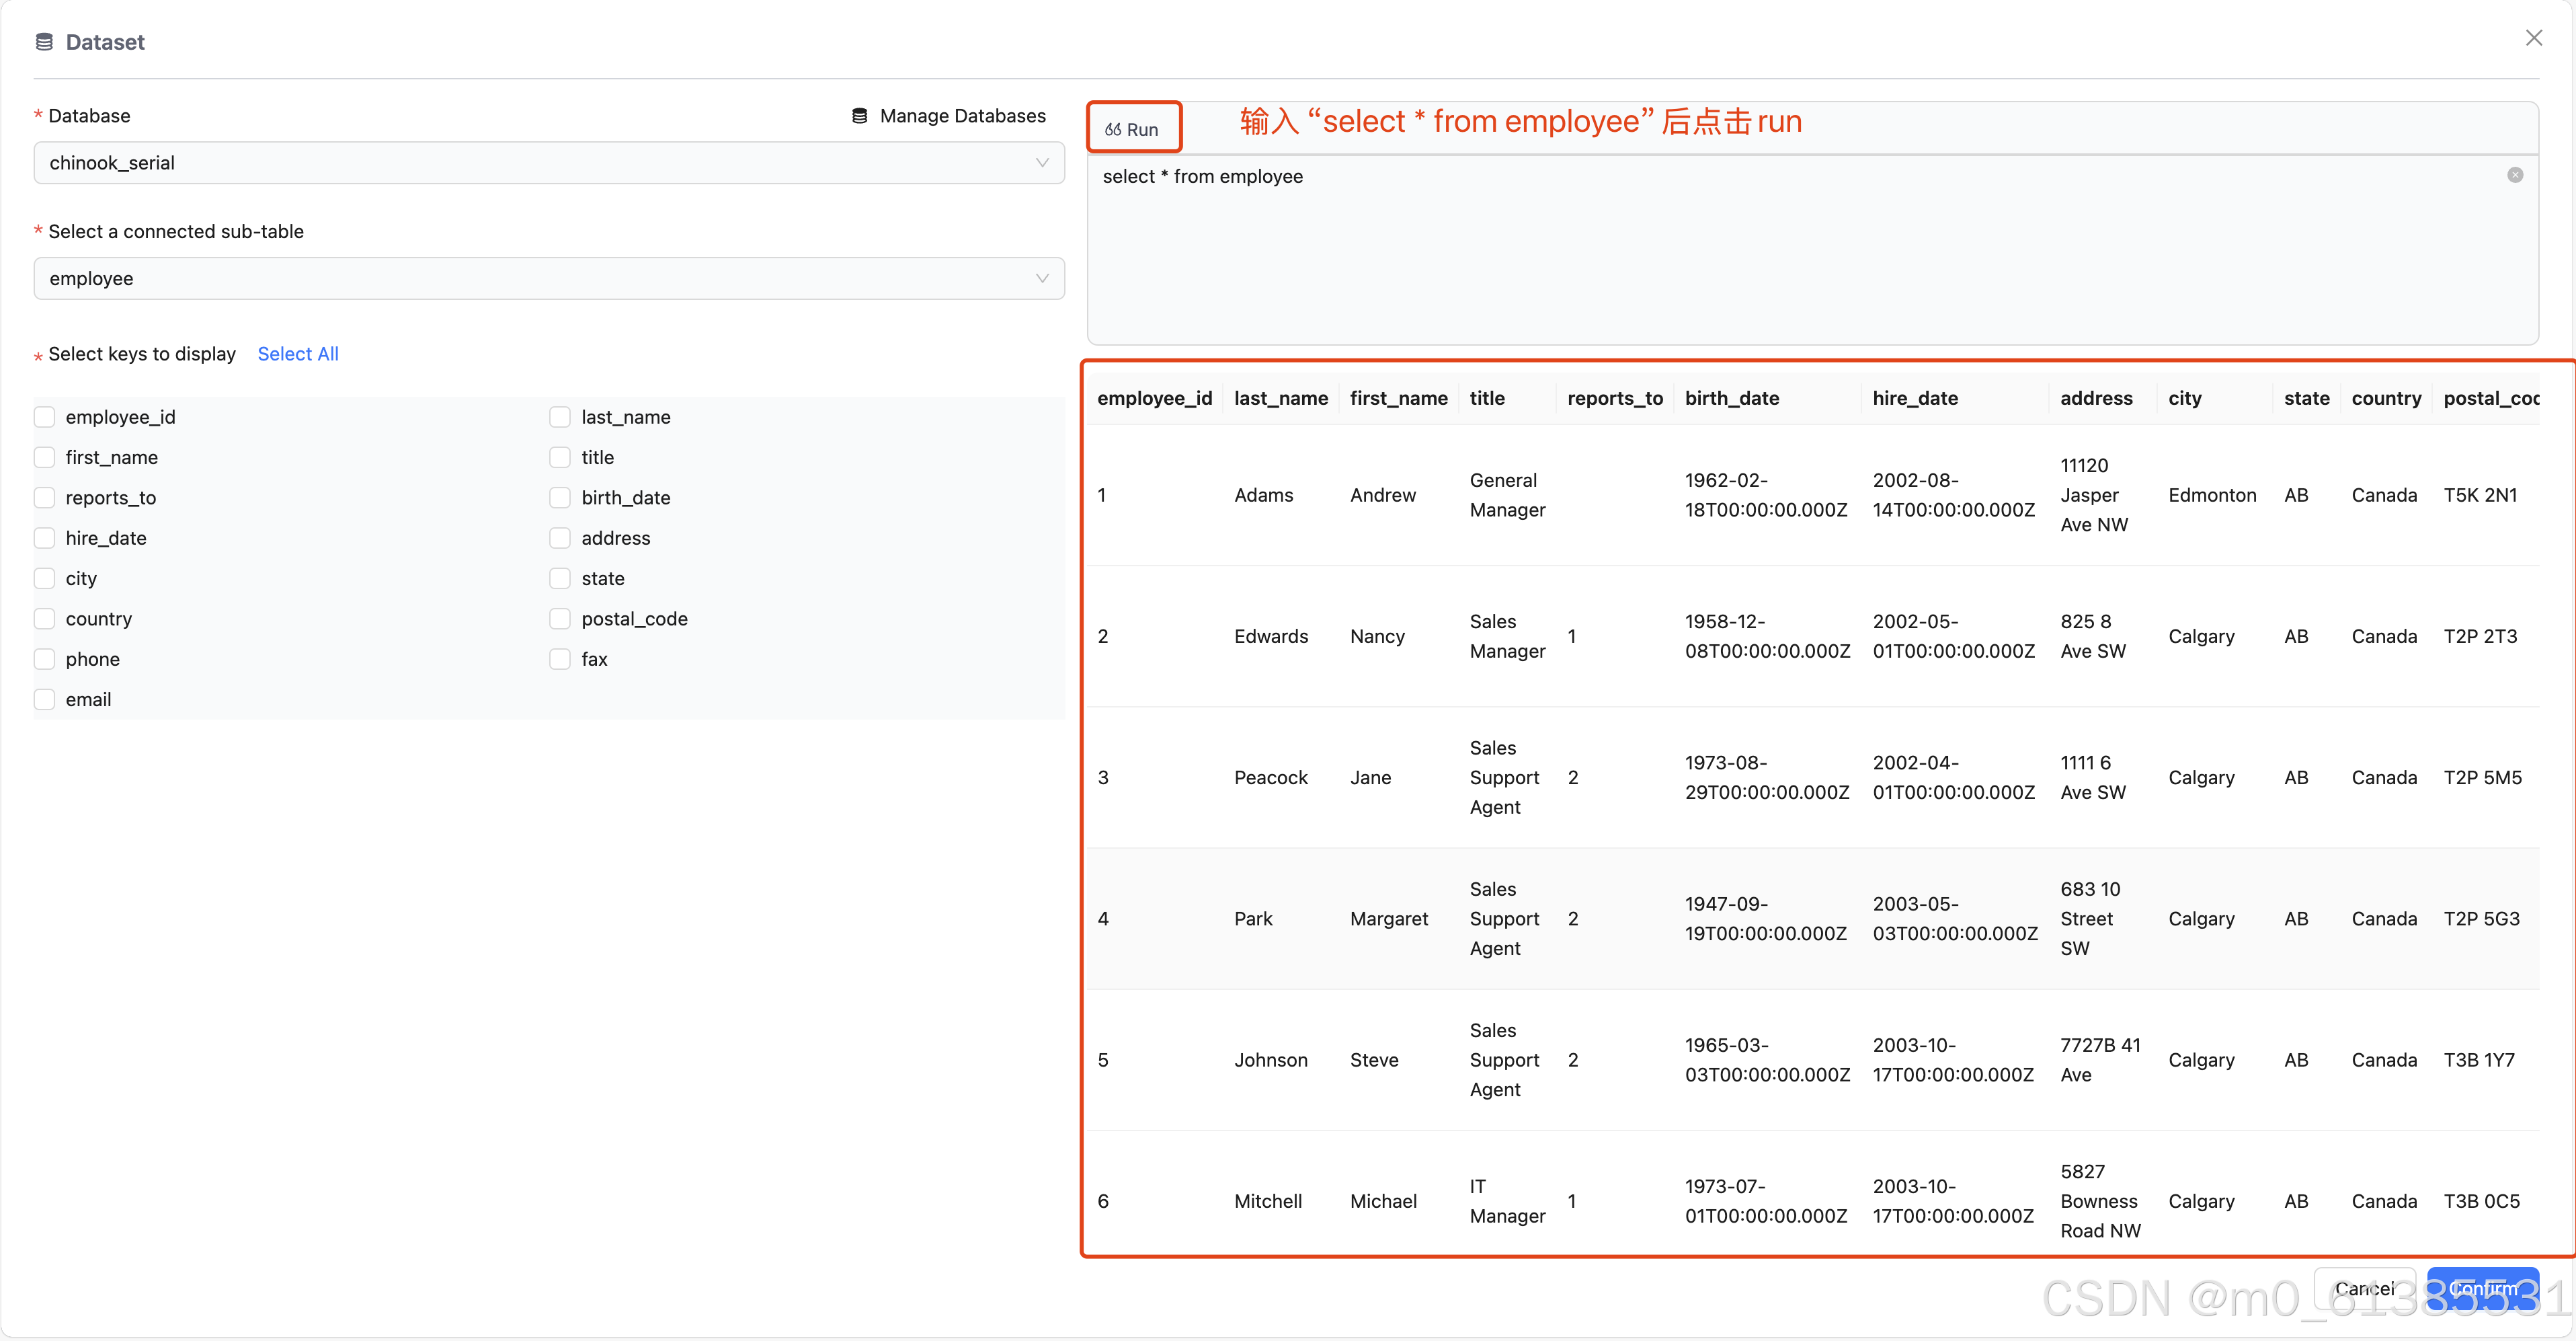Viewport: 2576px width, 1341px height.
Task: Expand the chinook_serial database dropdown
Action: click(x=548, y=163)
